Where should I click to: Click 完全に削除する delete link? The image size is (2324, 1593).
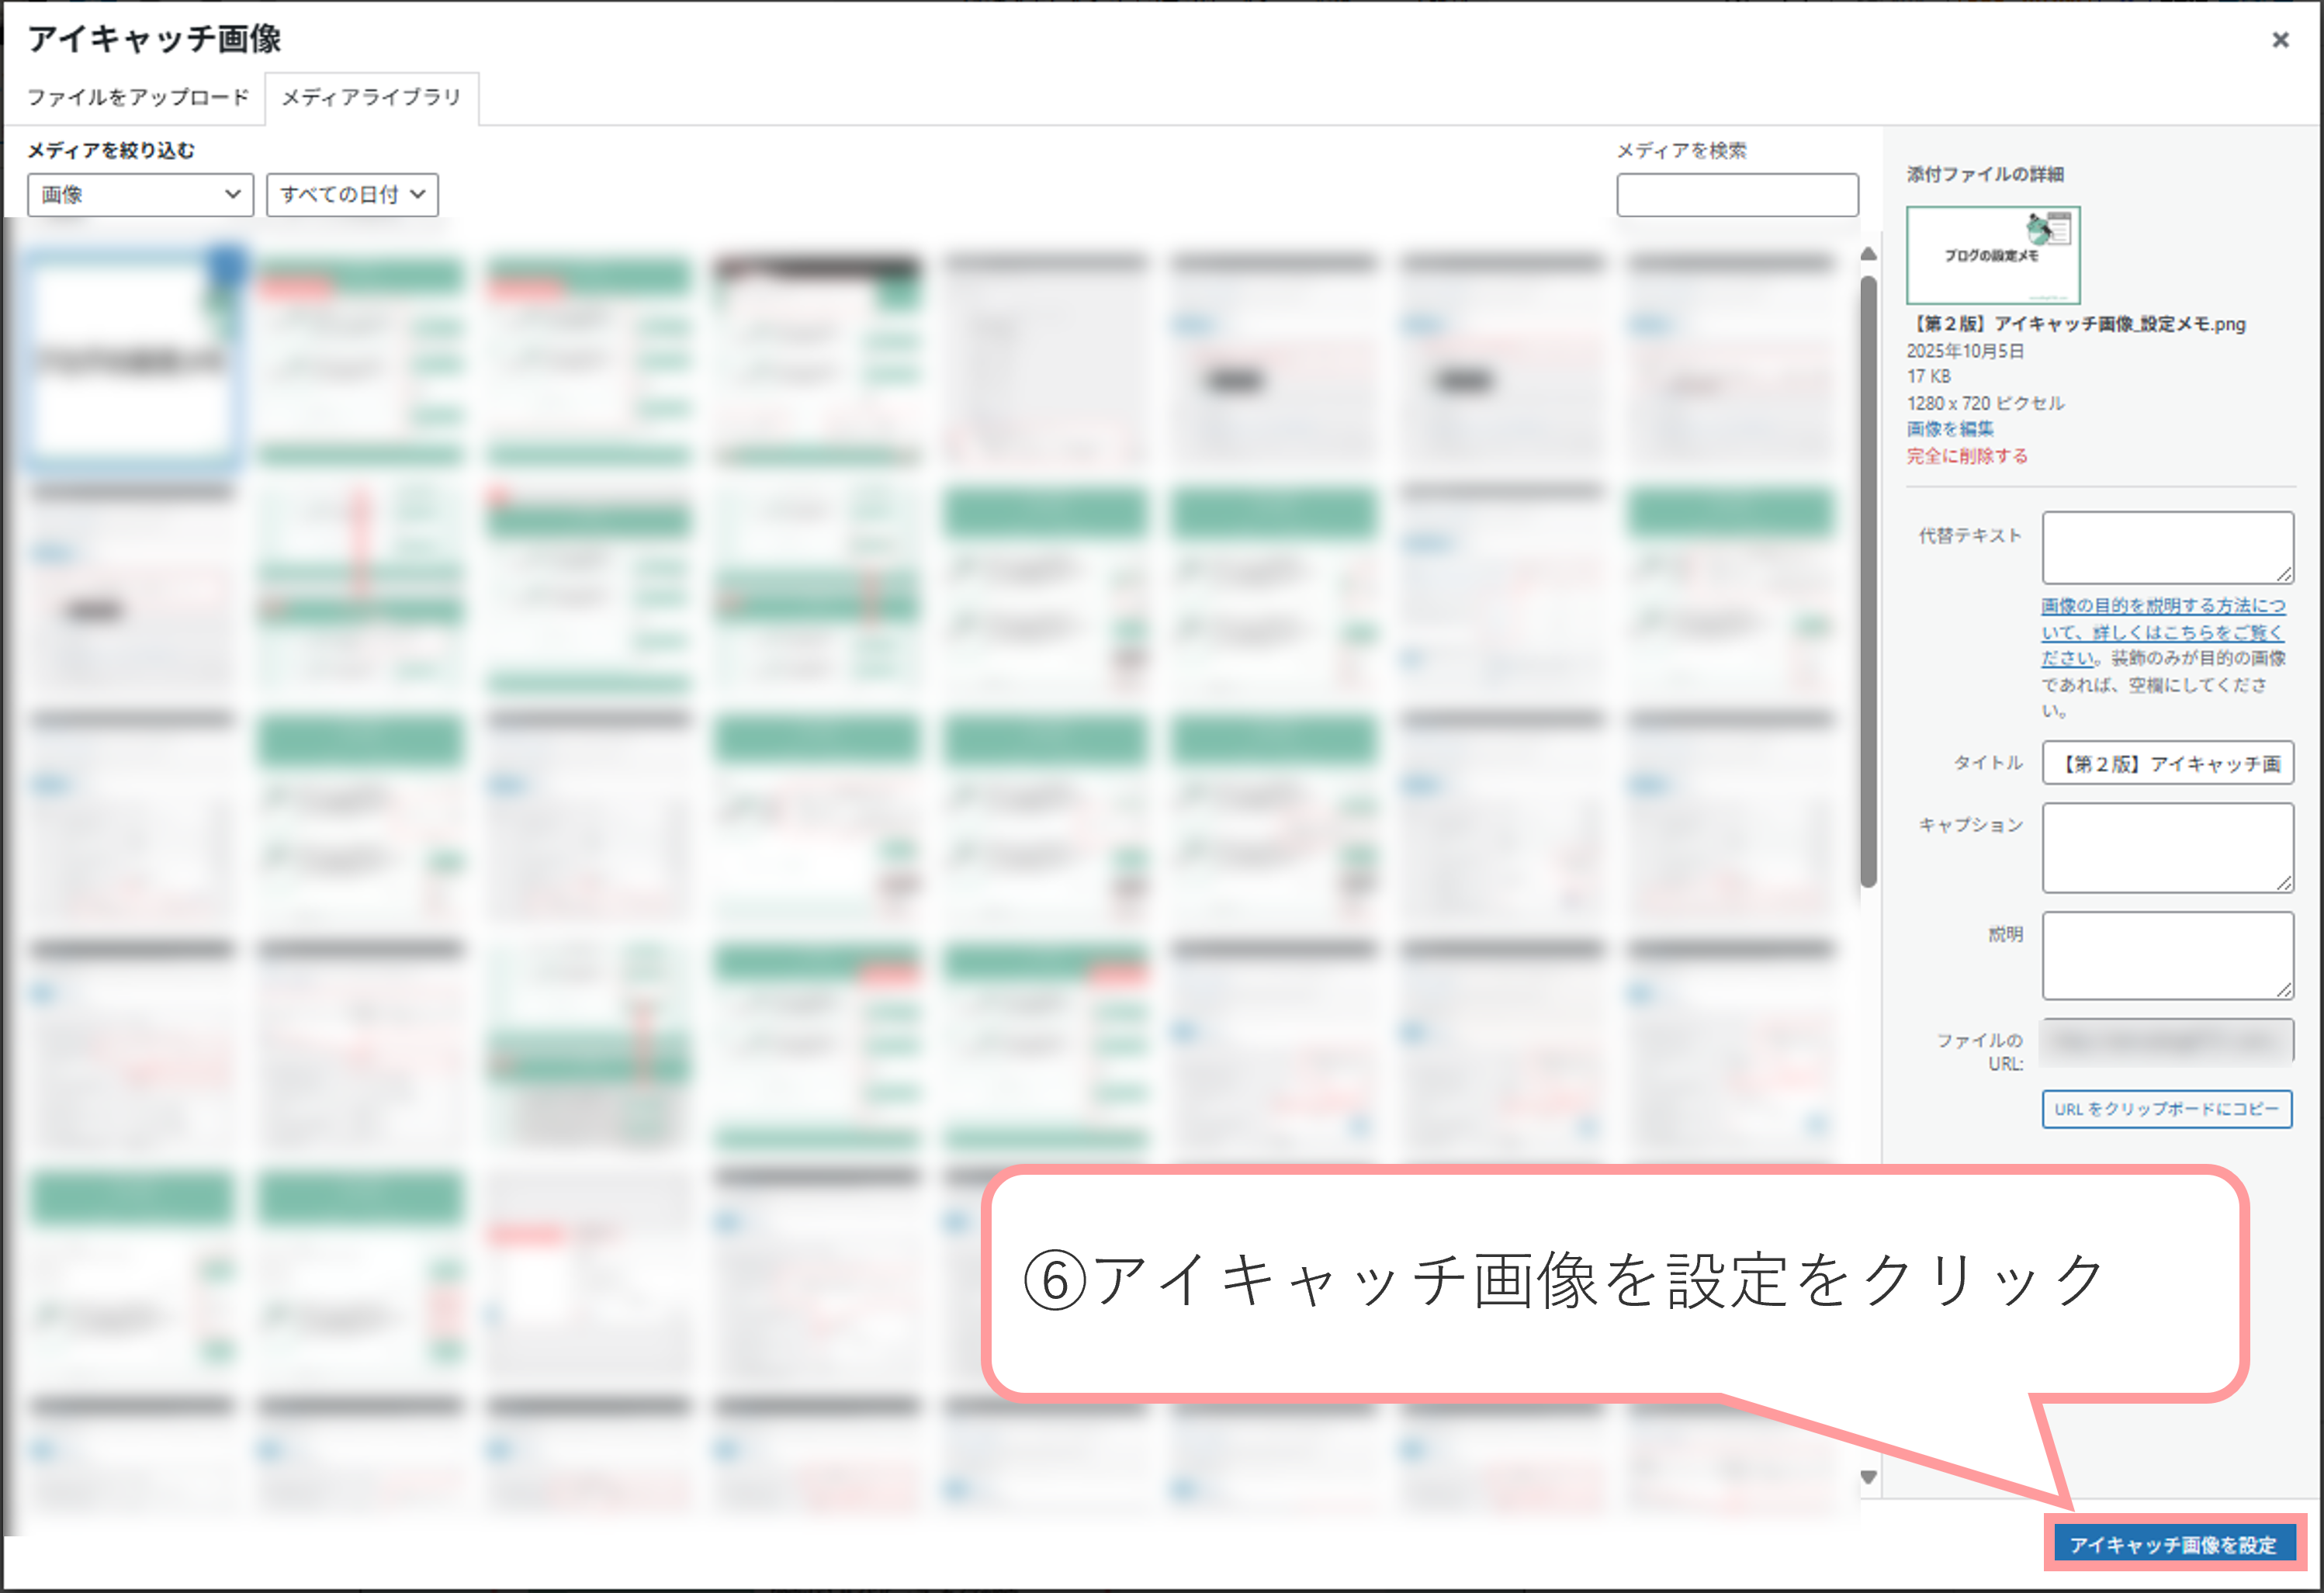click(1966, 456)
